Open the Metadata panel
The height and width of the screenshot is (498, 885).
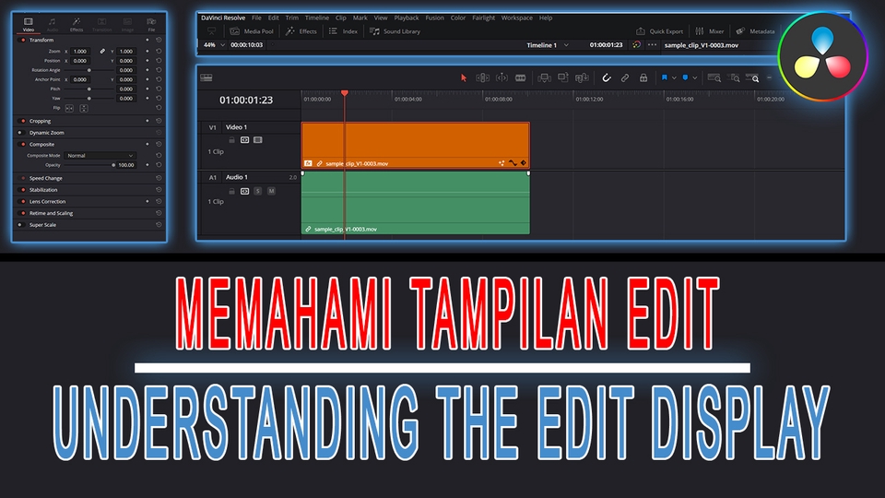755,31
